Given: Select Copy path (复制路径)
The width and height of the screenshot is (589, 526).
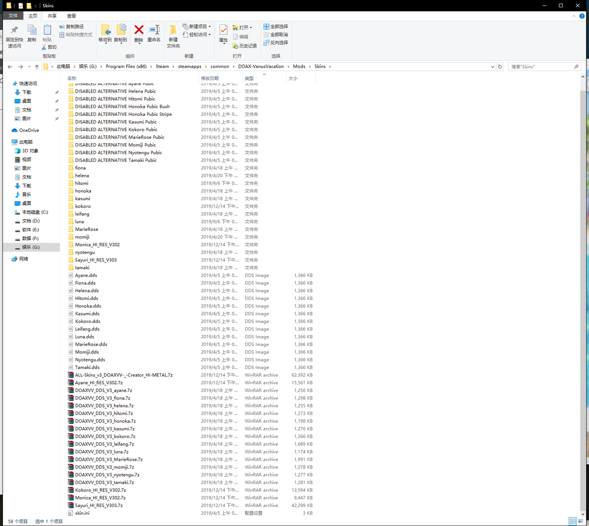Looking at the screenshot, I should tap(72, 27).
